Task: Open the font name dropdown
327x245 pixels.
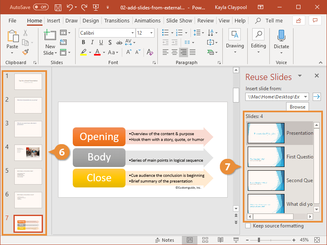Action: point(132,33)
